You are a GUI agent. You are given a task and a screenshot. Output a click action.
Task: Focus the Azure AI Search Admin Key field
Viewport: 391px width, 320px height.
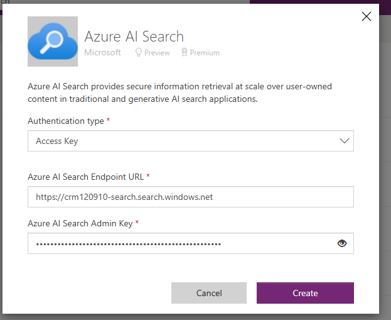[191, 243]
